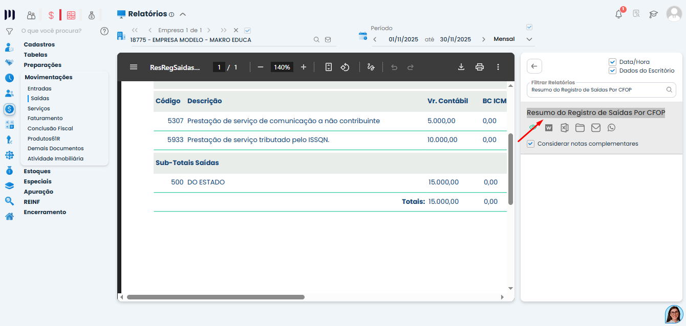This screenshot has height=326, width=686.
Task: Open the Mensal period dropdown
Action: coord(513,39)
